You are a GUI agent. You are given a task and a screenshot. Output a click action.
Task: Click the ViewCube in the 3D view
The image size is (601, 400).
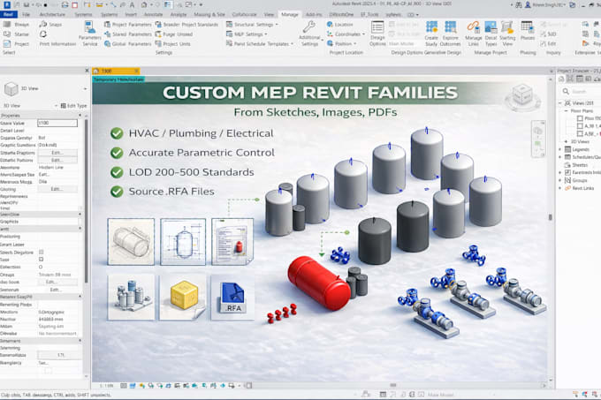522,96
